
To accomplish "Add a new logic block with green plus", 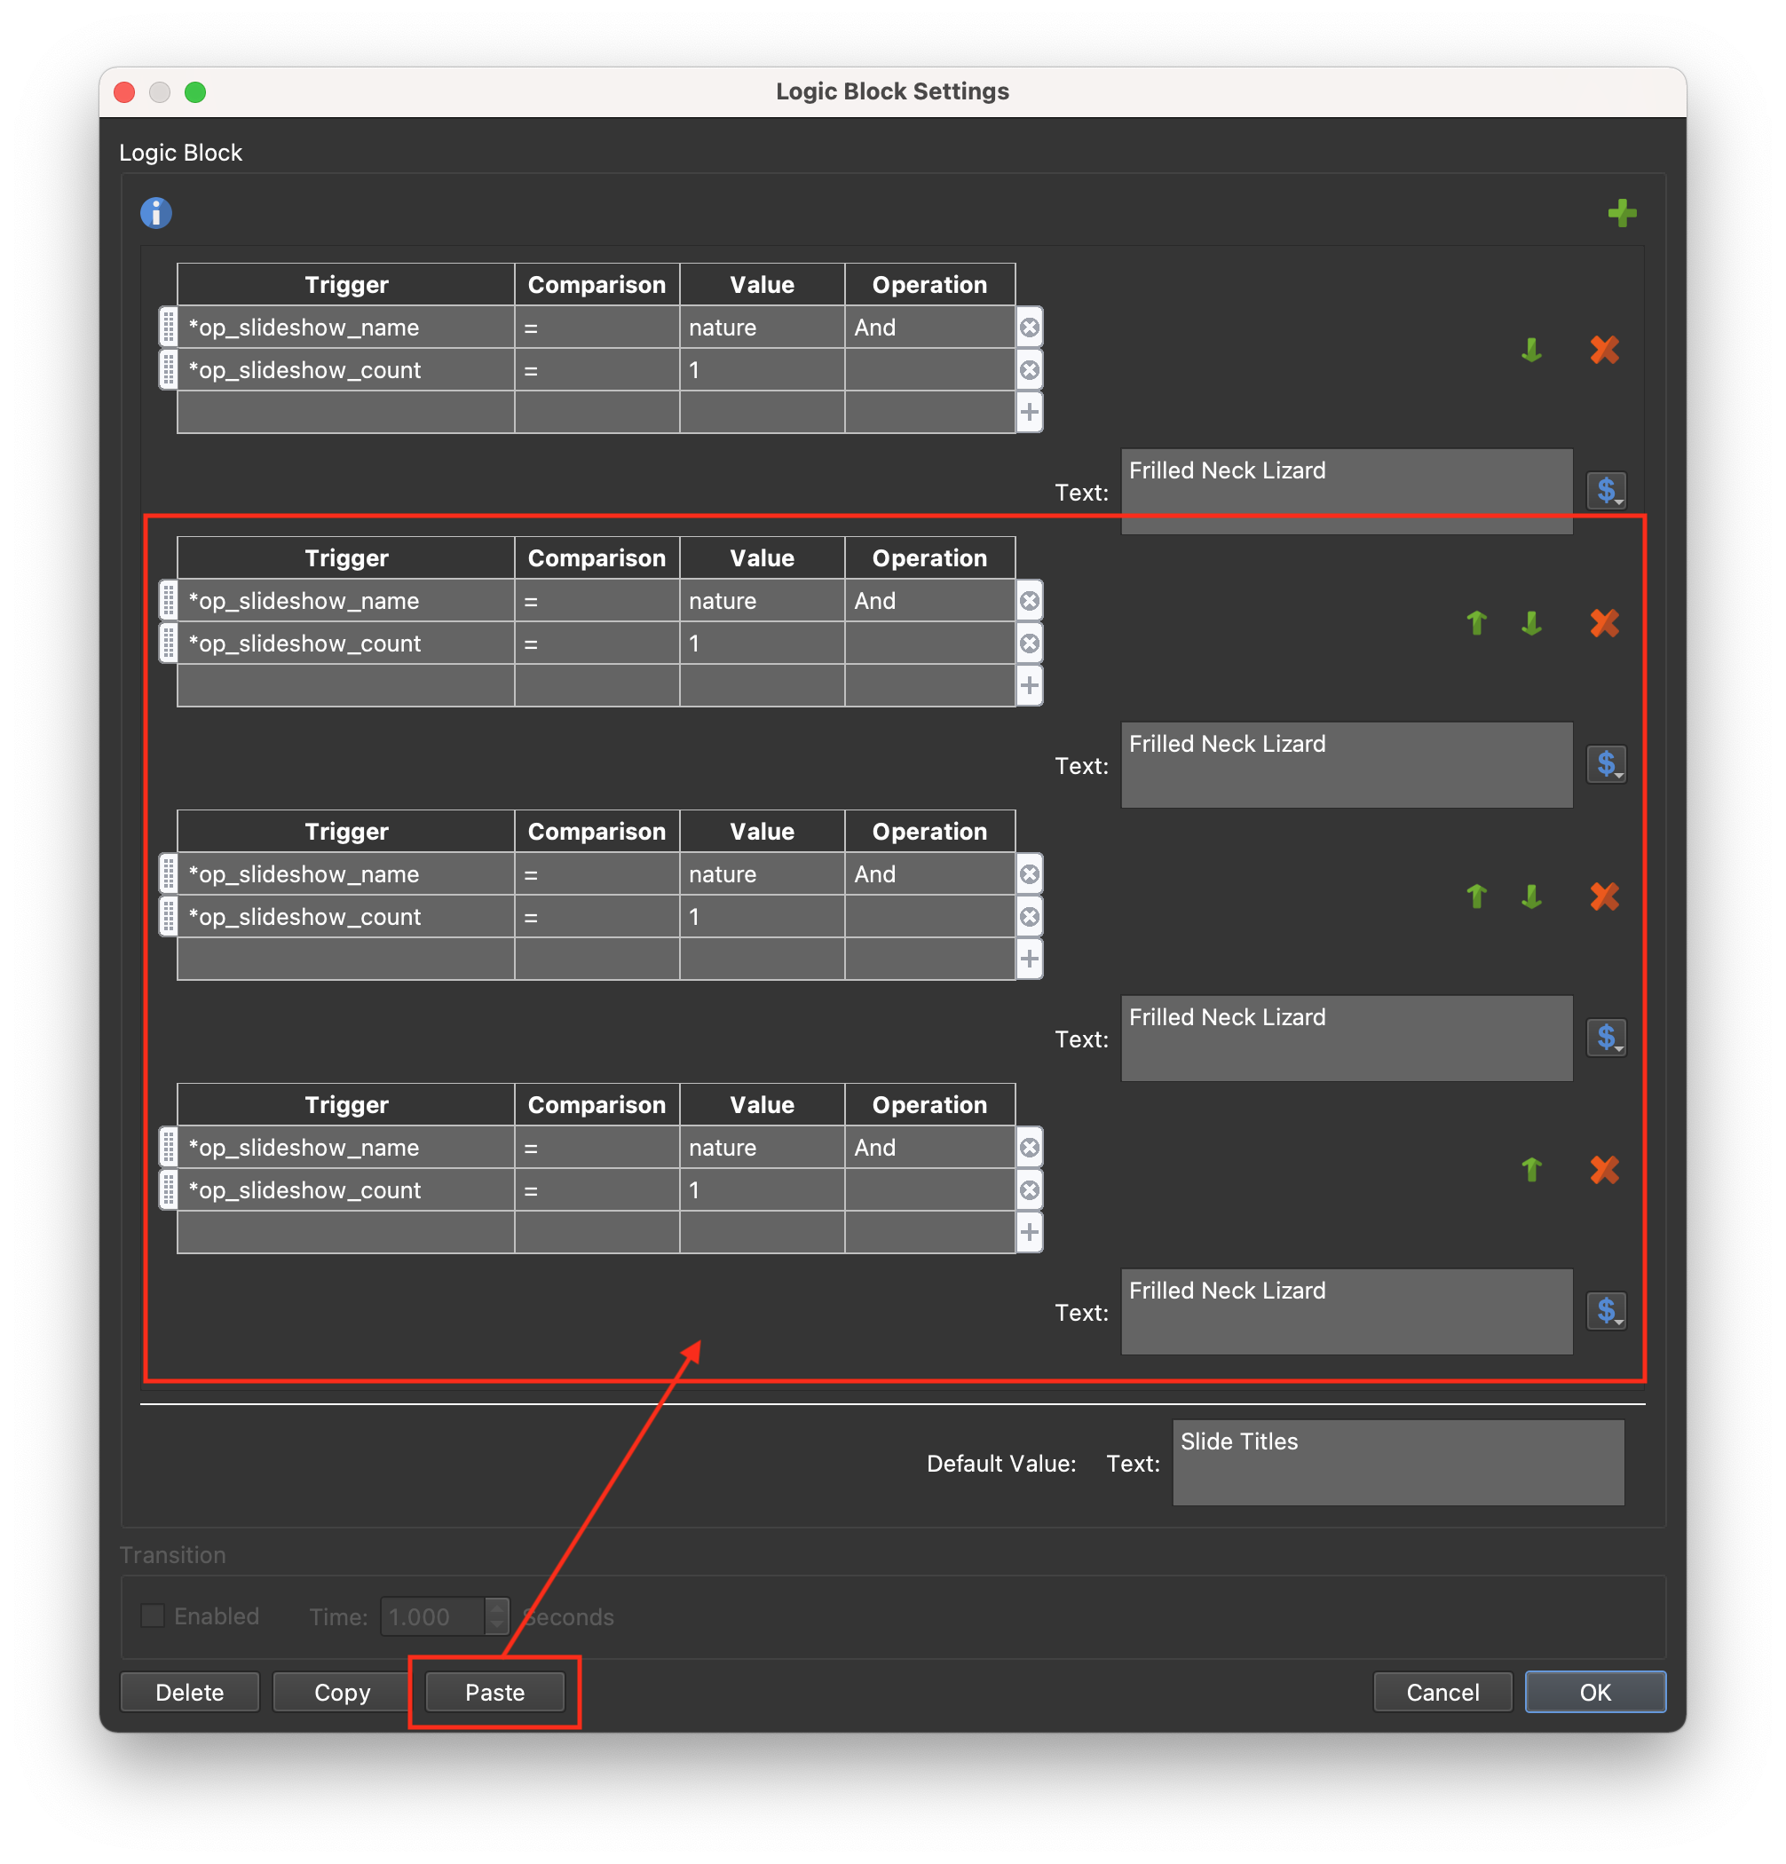I will point(1622,213).
